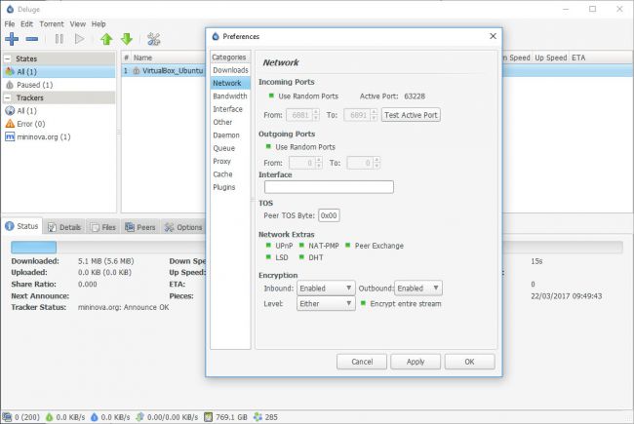634x424 pixels.
Task: Switch to the Peers tab
Action: point(140,227)
